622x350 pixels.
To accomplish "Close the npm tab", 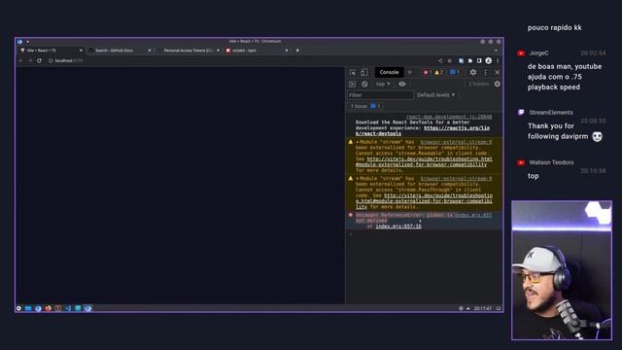I will pos(287,51).
